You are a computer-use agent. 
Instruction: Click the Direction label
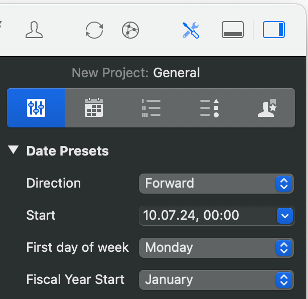[53, 183]
